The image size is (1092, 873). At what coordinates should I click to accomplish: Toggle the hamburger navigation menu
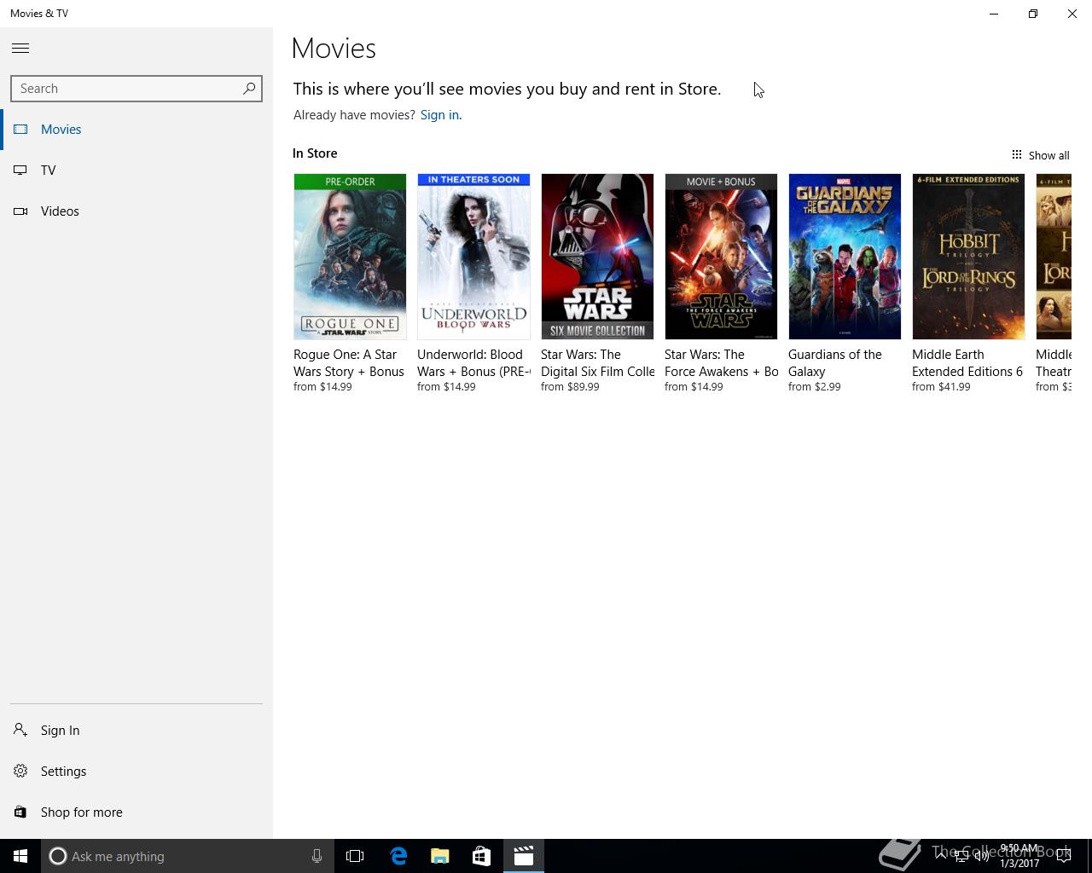click(20, 49)
